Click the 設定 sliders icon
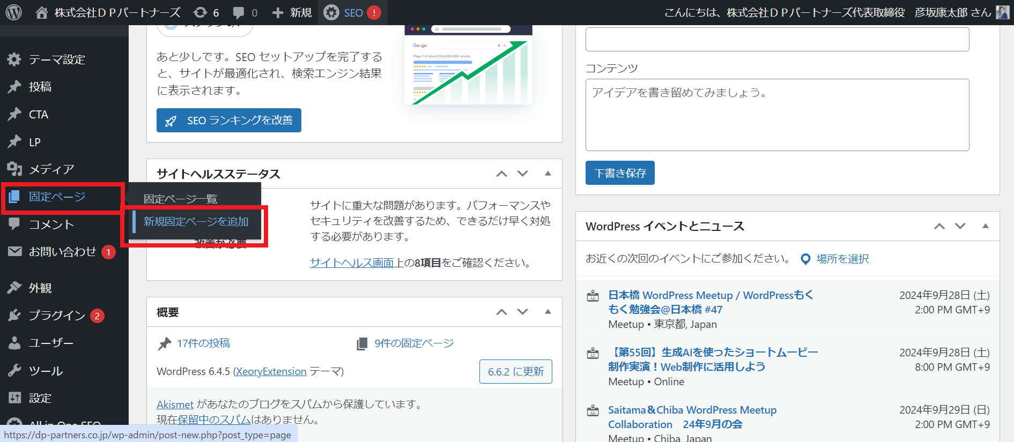The image size is (1014, 442). [14, 398]
